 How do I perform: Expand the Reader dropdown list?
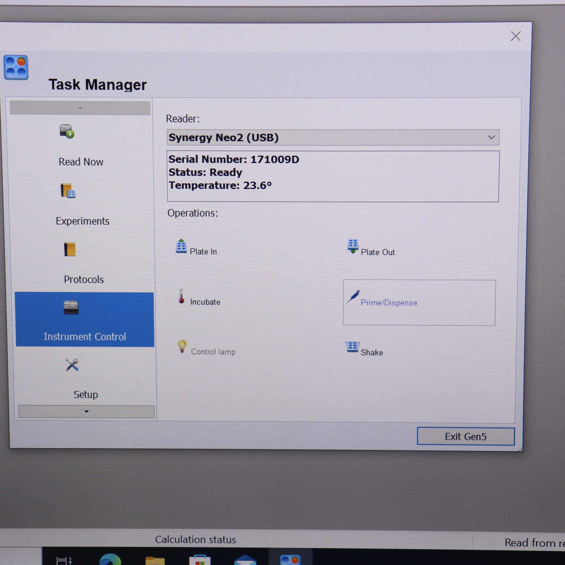491,138
